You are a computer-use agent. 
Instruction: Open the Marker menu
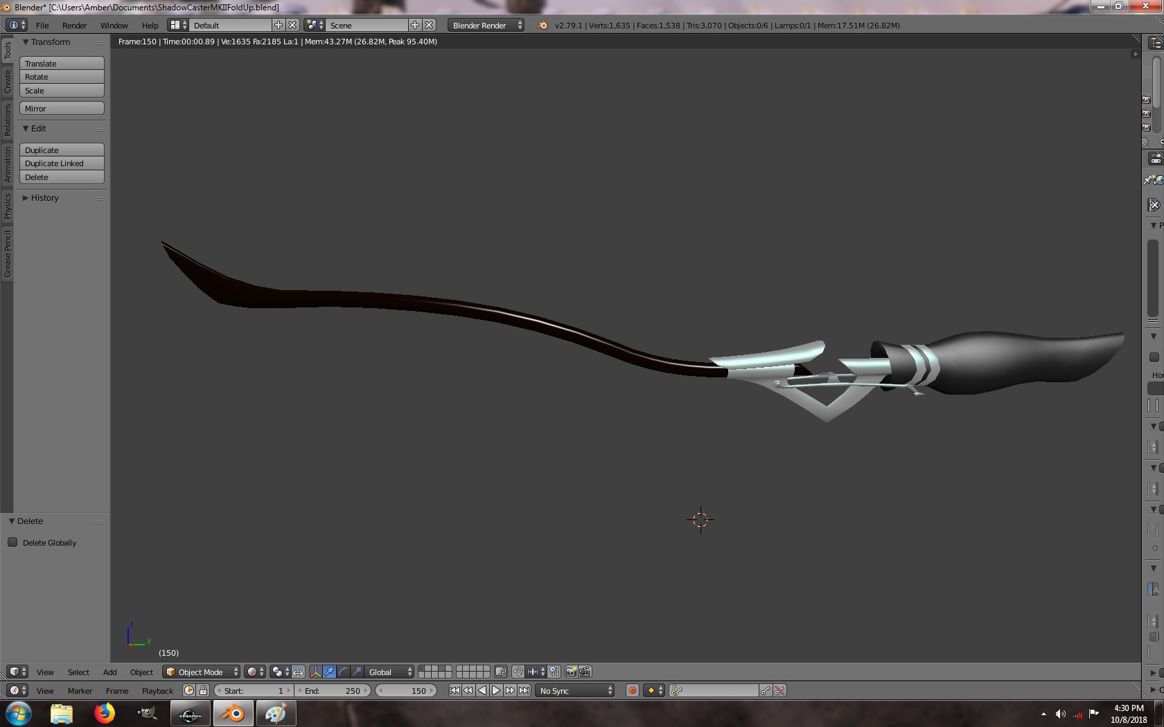(80, 691)
